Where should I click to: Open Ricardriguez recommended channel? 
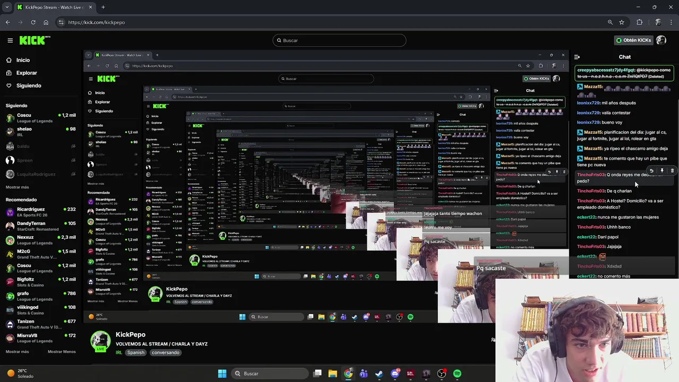click(x=40, y=212)
